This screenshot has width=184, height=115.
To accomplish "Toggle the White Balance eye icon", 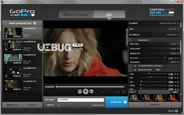I will point(135,70).
